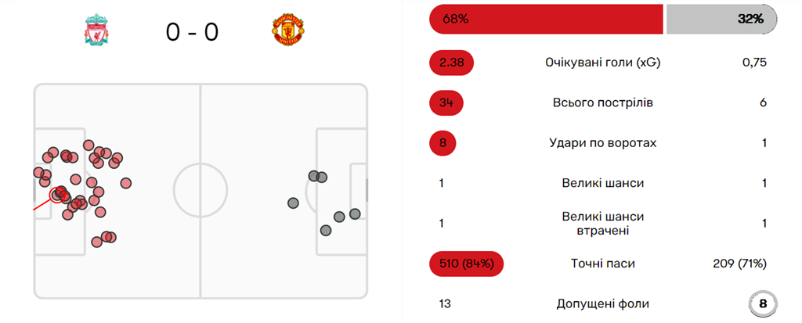Click the "Очікувані голи (xG)" stat label
Screen dimensions: 802x323
[x=602, y=63]
